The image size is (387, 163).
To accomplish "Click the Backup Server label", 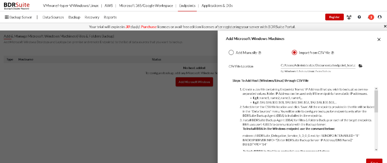I will tap(20, 17).
